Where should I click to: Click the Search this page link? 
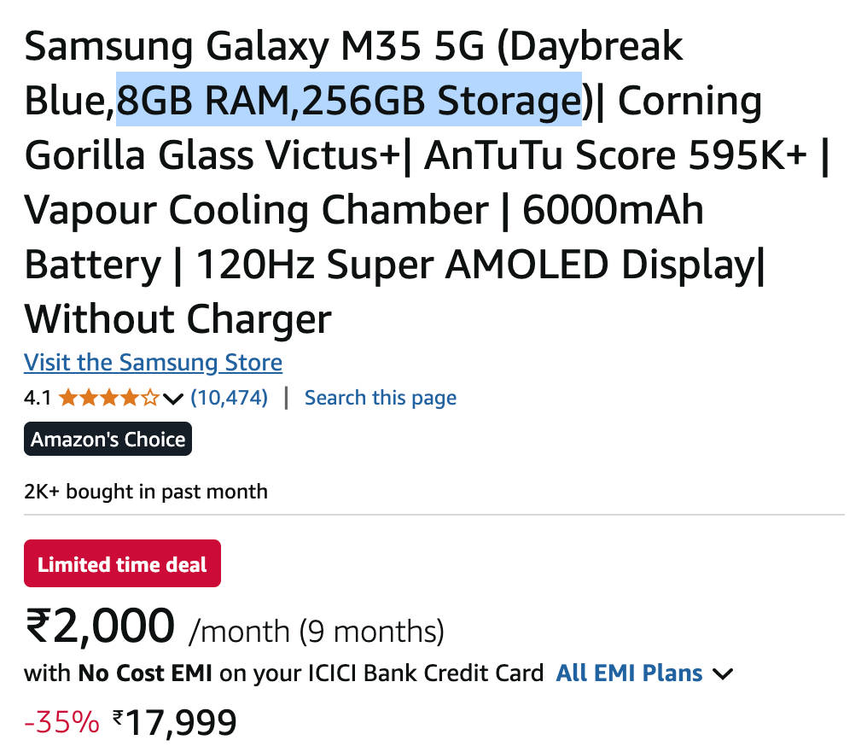coord(381,398)
